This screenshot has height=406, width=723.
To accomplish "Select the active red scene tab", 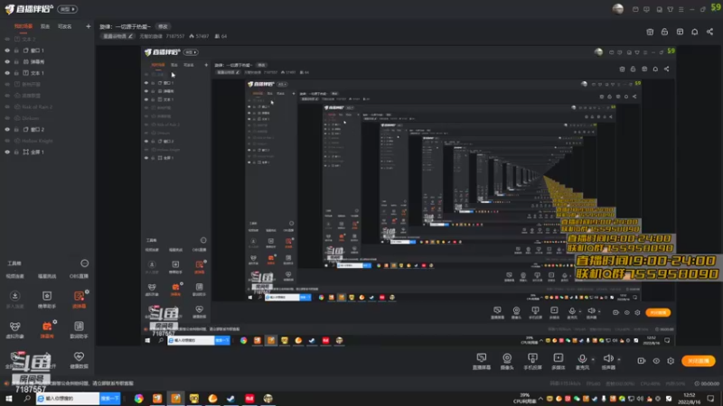I will pyautogui.click(x=23, y=27).
